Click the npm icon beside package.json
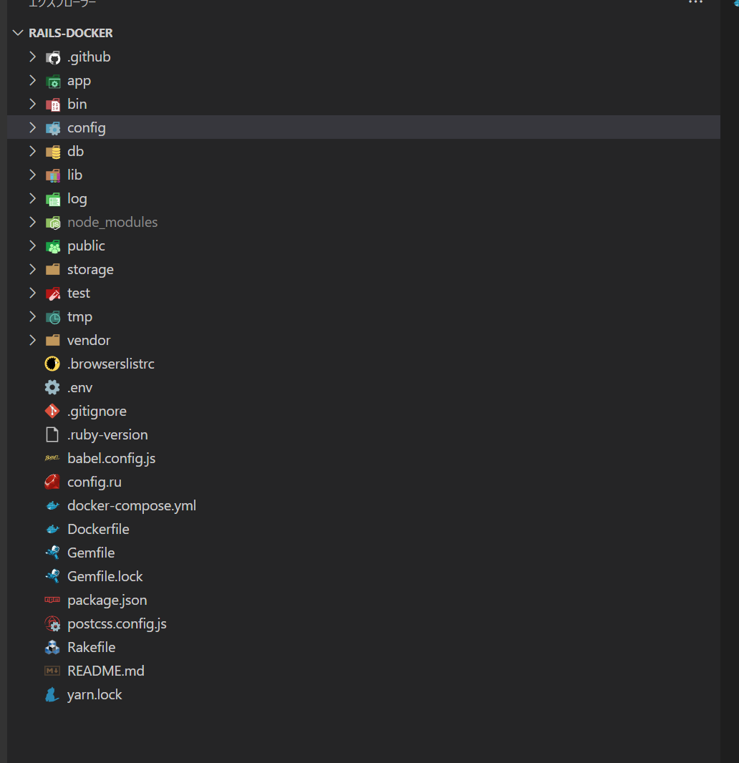 52,601
